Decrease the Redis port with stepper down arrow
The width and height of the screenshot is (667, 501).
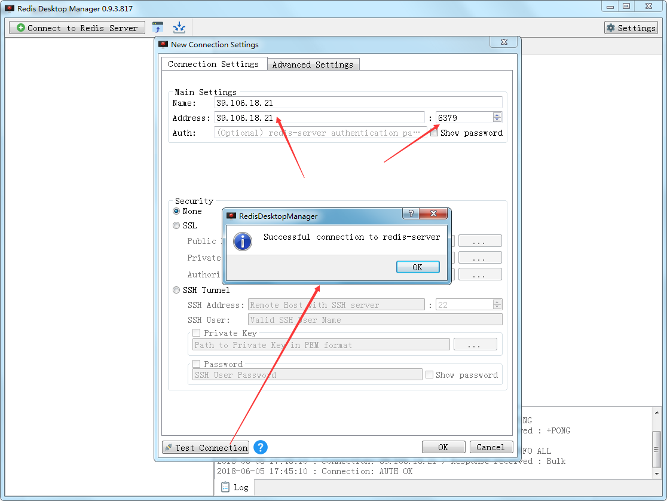point(497,120)
